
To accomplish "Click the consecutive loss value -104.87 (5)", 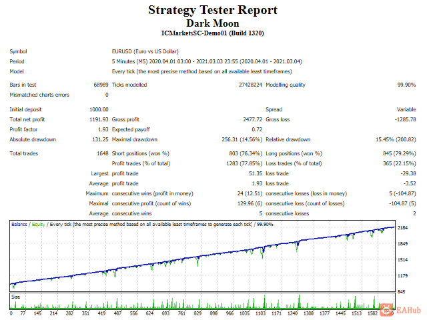I will click(402, 203).
